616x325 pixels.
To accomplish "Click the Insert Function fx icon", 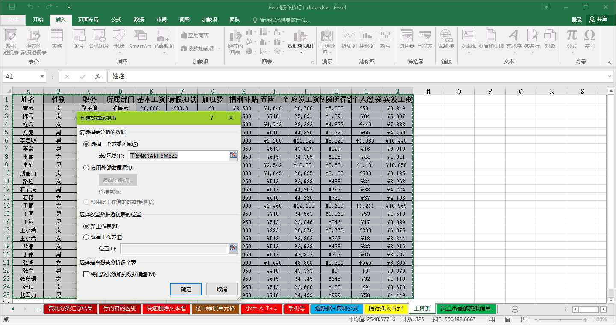I will (x=98, y=76).
